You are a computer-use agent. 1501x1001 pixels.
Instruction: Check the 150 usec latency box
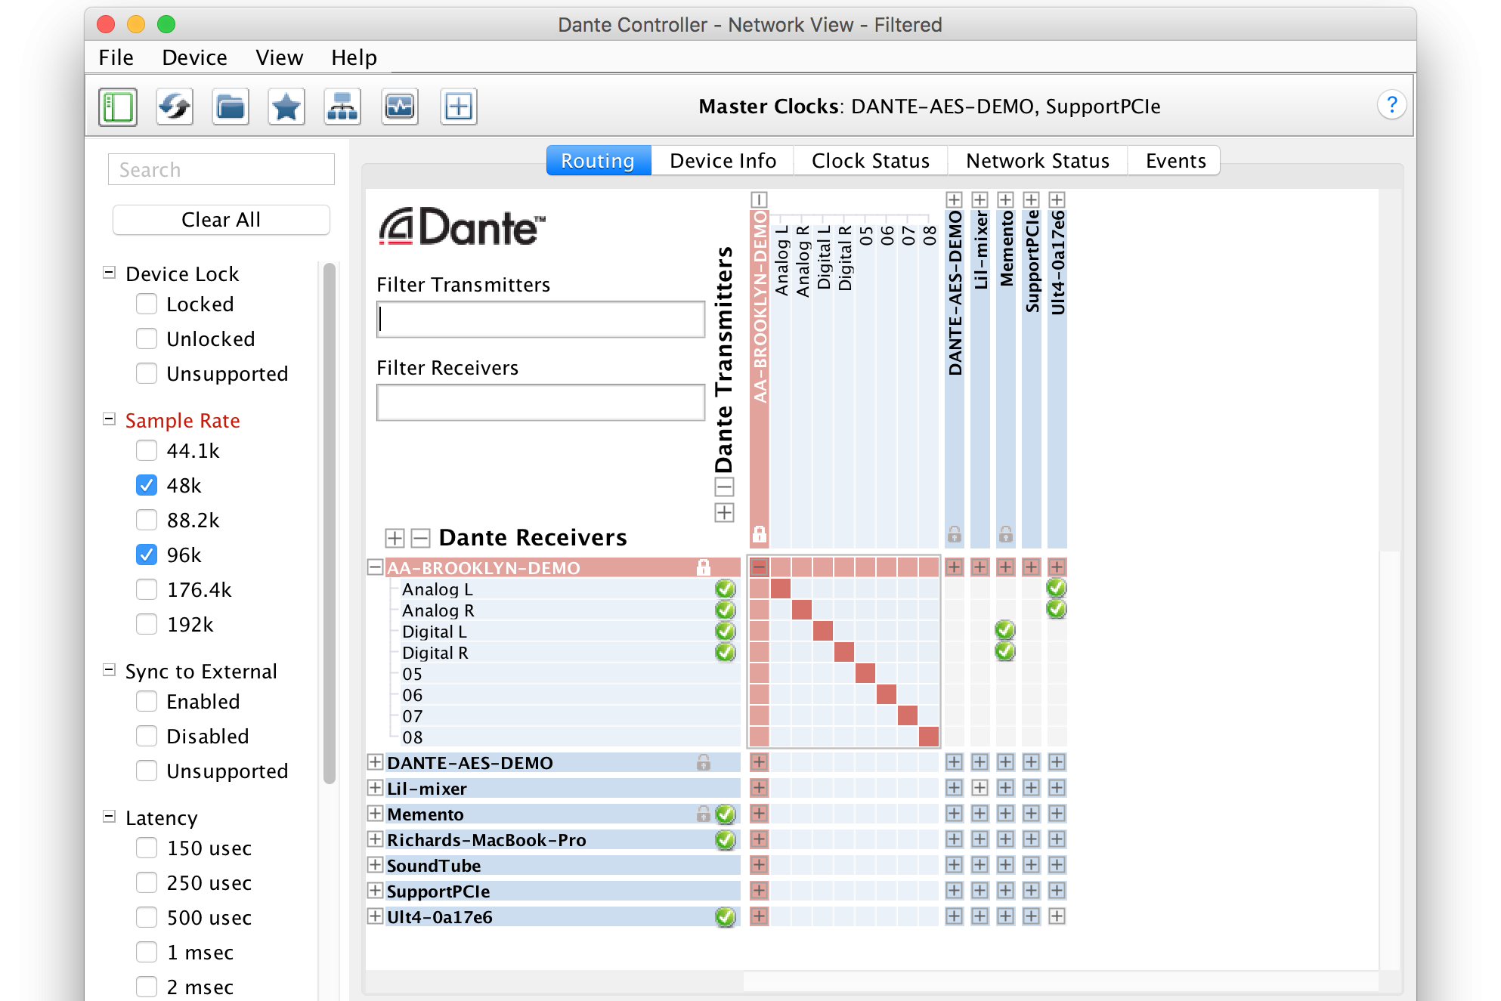147,848
